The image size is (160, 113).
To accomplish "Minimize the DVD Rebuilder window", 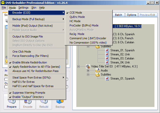I will tap(148, 3).
